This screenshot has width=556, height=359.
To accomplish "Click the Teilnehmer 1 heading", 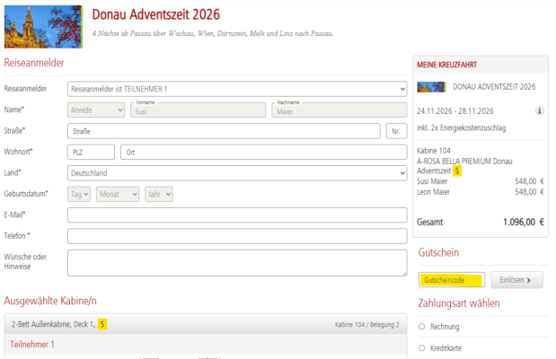I will coord(32,344).
